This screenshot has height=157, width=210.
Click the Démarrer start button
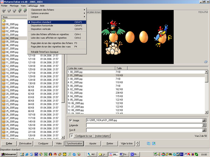(x=8, y=155)
